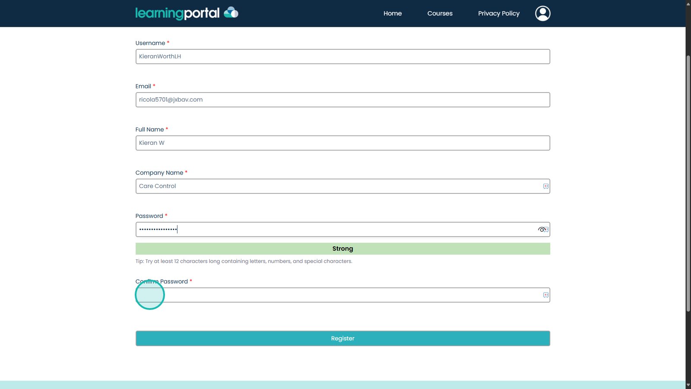691x389 pixels.
Task: Click inside the Company Name field text
Action: coord(337,186)
